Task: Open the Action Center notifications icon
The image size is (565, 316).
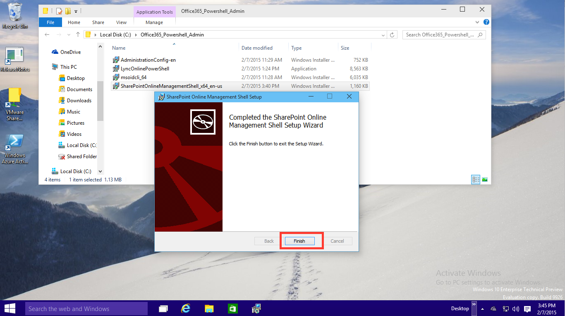Action: coord(527,309)
